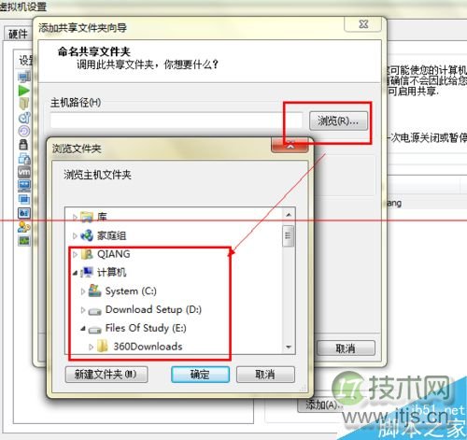Select the gray vm icon in the list
467x440 pixels.
tap(24, 172)
